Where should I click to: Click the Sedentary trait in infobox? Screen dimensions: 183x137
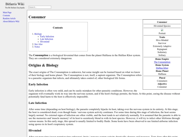(x=162, y=52)
